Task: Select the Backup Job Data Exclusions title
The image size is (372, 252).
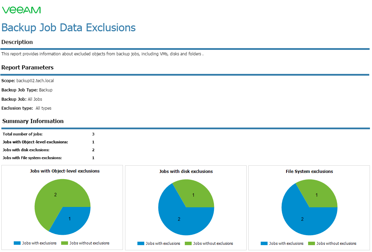Action: (x=69, y=28)
